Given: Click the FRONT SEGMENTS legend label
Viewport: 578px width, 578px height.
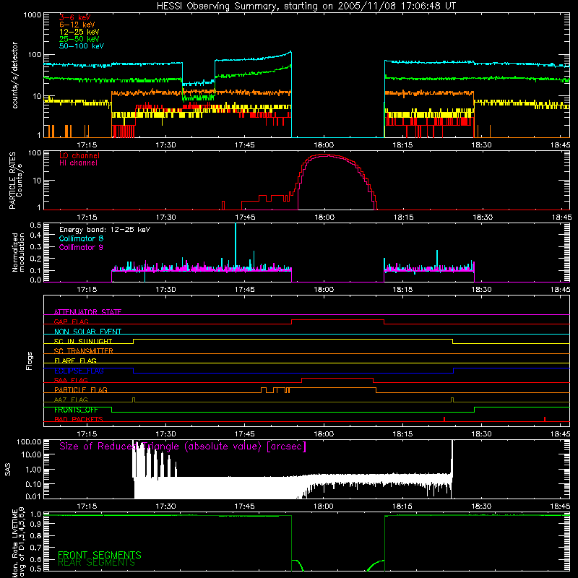Looking at the screenshot, I should tap(100, 555).
